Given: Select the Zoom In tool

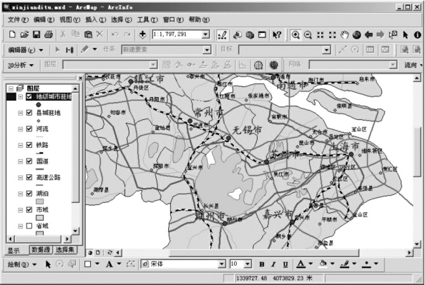Looking at the screenshot, I should click(x=295, y=35).
